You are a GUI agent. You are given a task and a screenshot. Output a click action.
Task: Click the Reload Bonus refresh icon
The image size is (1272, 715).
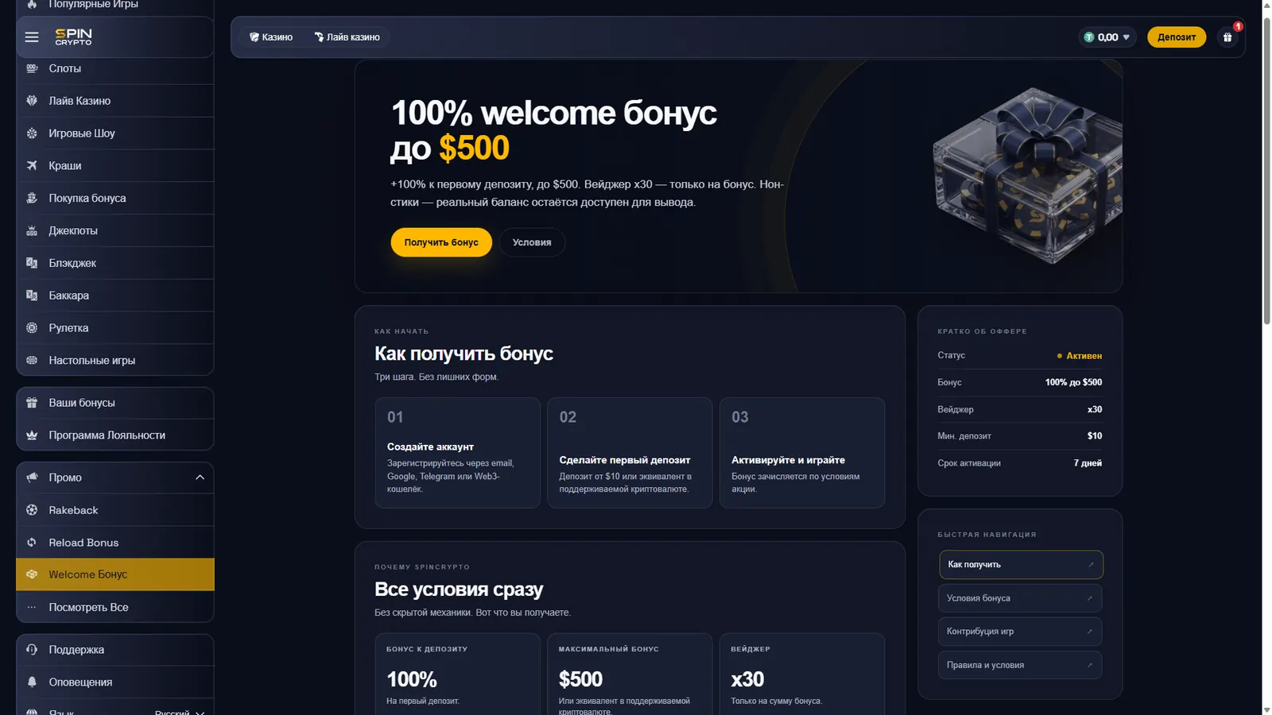point(32,543)
